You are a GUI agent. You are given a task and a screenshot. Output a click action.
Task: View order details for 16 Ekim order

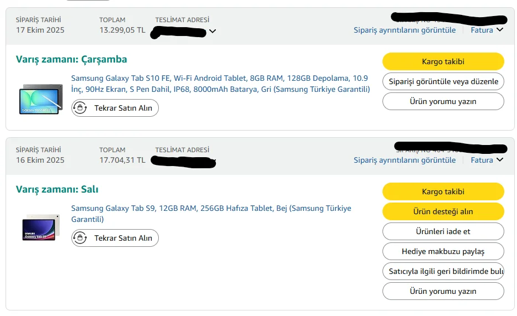tap(405, 160)
